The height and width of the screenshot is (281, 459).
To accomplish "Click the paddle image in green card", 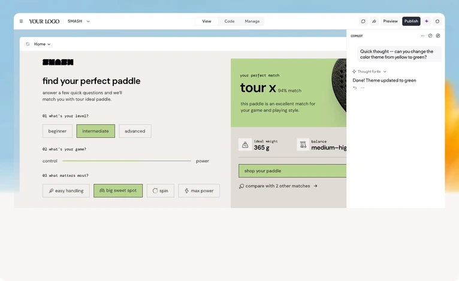I will point(339,85).
